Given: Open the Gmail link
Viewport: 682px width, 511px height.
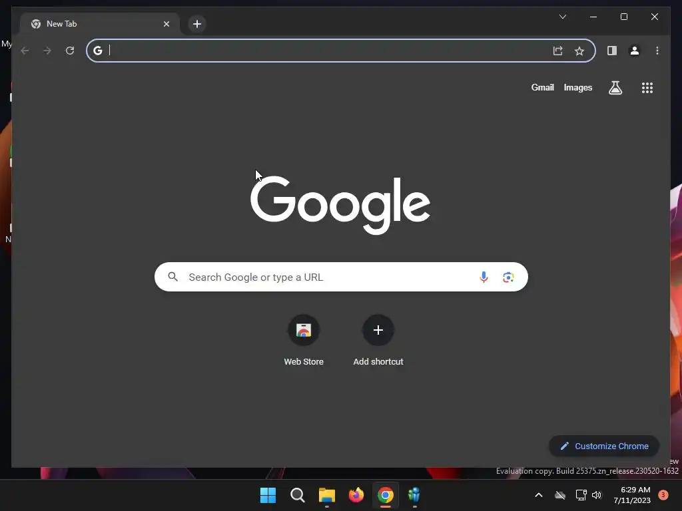Looking at the screenshot, I should point(542,87).
